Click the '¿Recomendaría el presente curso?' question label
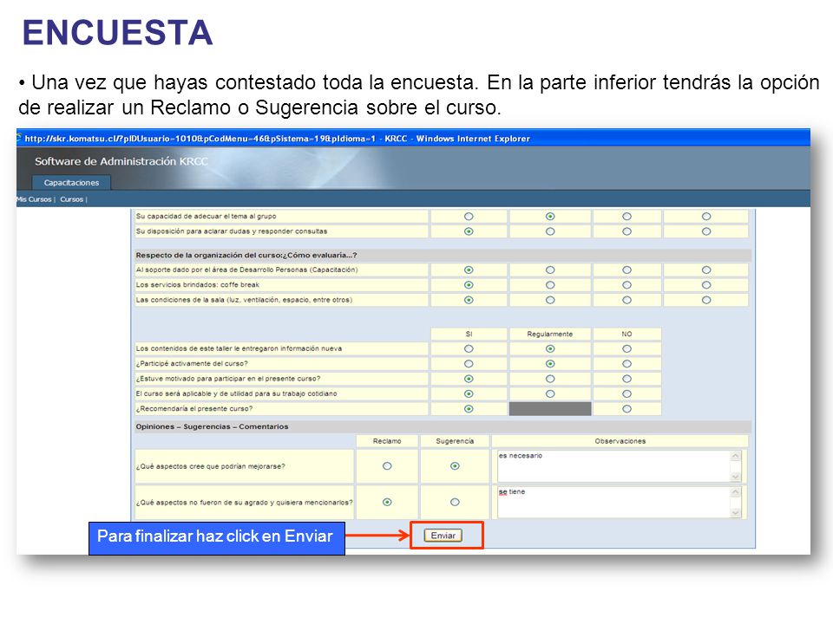 (194, 408)
